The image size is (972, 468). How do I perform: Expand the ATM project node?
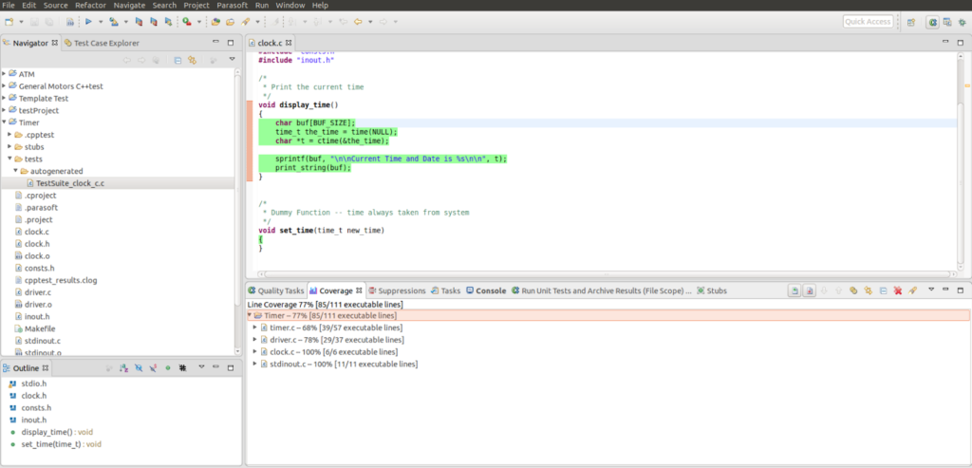tap(5, 73)
